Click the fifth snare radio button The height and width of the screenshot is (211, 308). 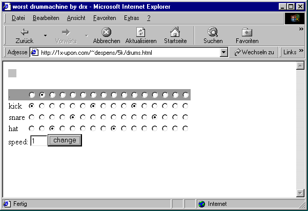(x=72, y=117)
